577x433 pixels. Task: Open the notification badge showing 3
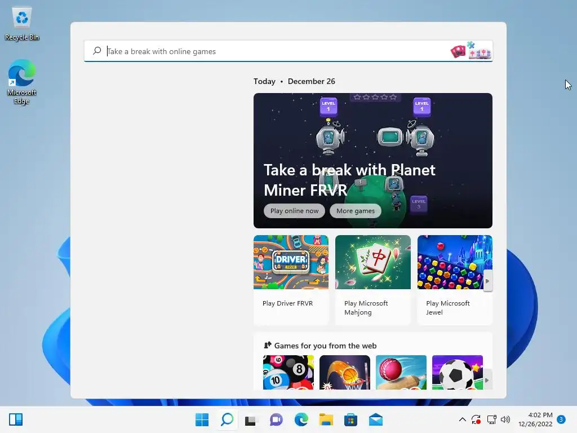pyautogui.click(x=561, y=419)
